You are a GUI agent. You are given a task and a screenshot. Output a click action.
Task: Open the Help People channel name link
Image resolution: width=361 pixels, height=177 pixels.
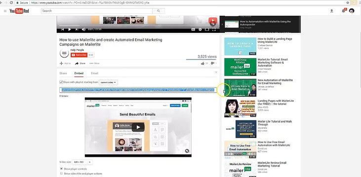coord(77,50)
